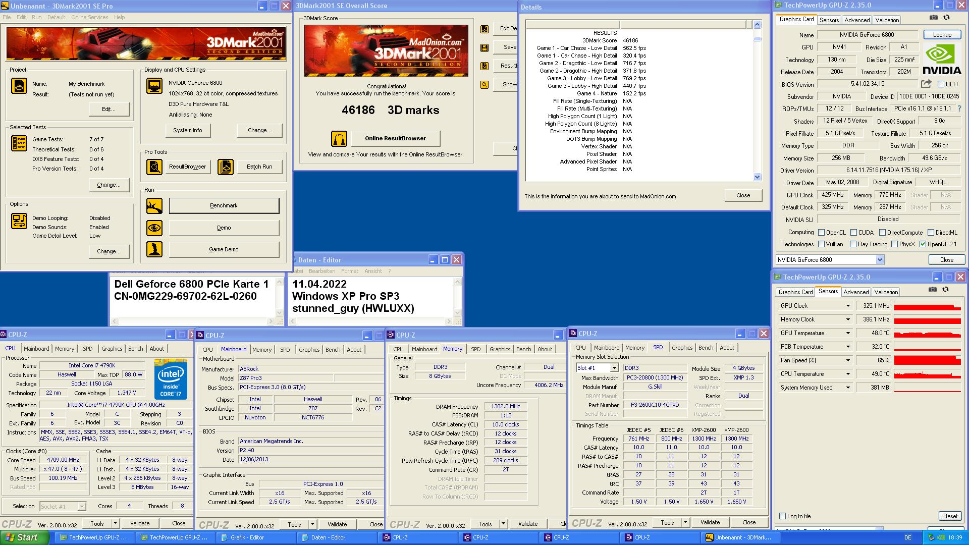Toggle the DirectCompute checkbox
Image resolution: width=969 pixels, height=545 pixels.
click(x=882, y=233)
